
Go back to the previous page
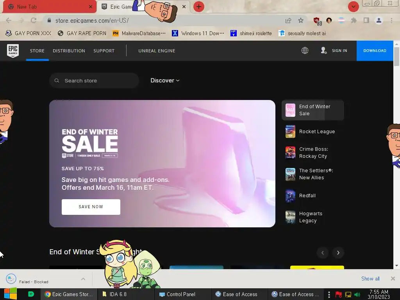click(9, 20)
